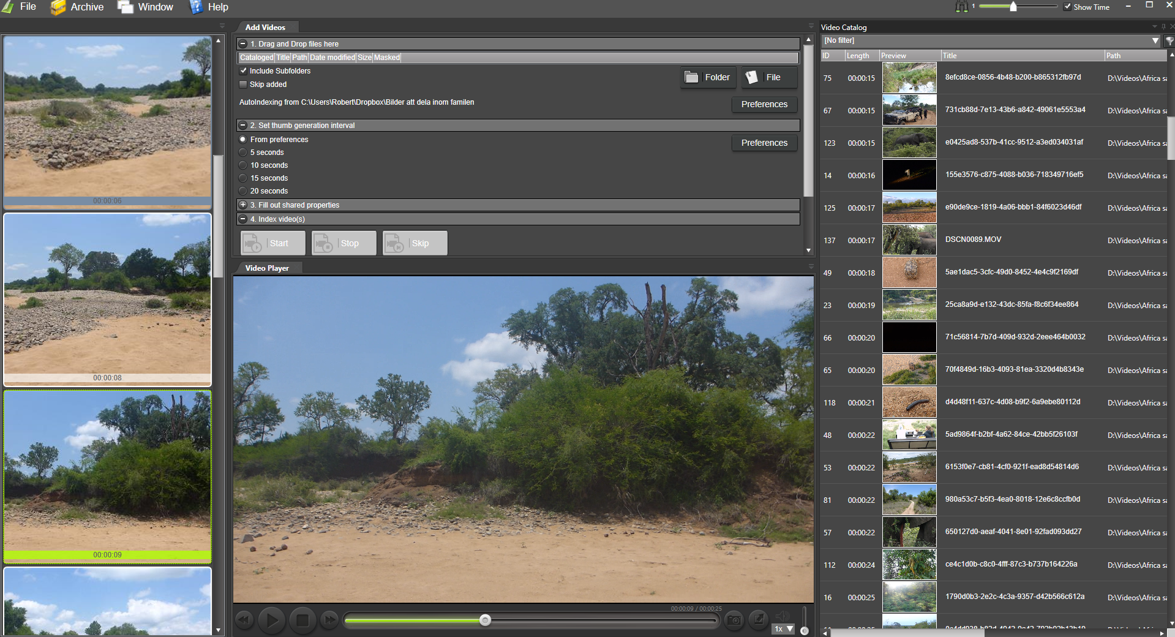Viewport: 1175px width, 637px height.
Task: Click the volume slider knob
Action: [x=805, y=630]
